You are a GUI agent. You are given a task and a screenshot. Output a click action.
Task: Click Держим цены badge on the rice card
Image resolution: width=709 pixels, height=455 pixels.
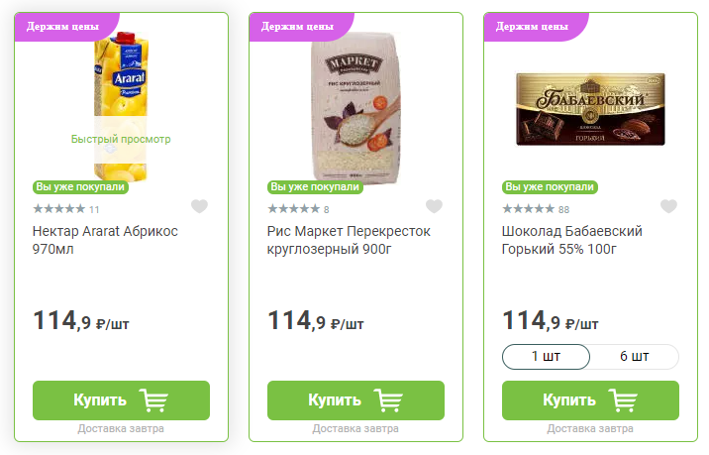298,27
